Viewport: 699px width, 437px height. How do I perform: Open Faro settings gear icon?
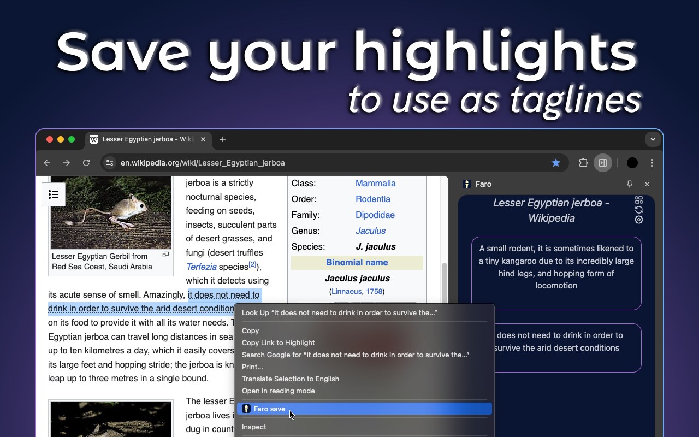click(x=639, y=220)
